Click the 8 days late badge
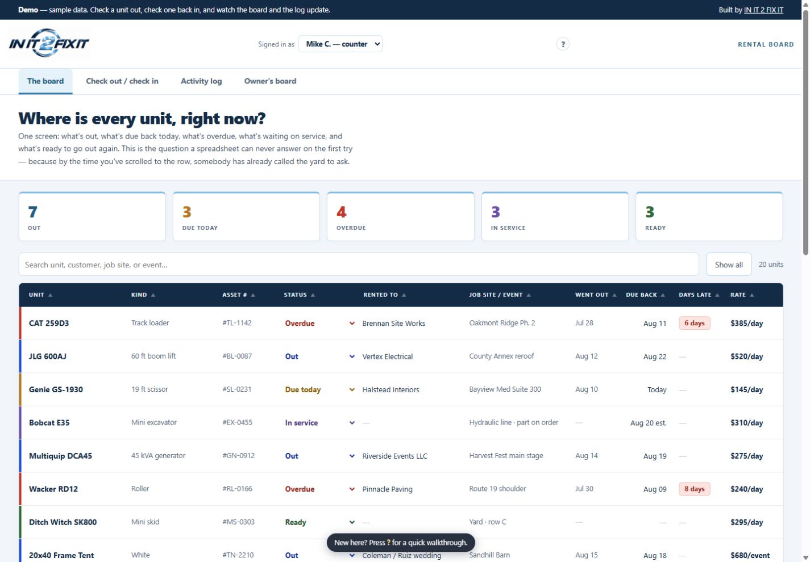Image resolution: width=810 pixels, height=562 pixels. pos(694,489)
